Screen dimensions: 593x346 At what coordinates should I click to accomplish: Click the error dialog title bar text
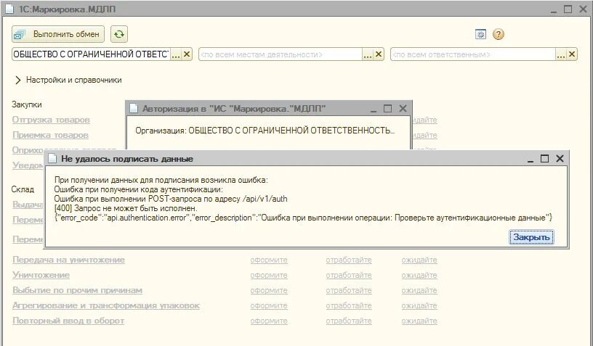click(x=127, y=159)
